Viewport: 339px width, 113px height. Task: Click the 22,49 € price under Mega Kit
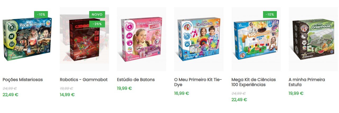tap(239, 100)
